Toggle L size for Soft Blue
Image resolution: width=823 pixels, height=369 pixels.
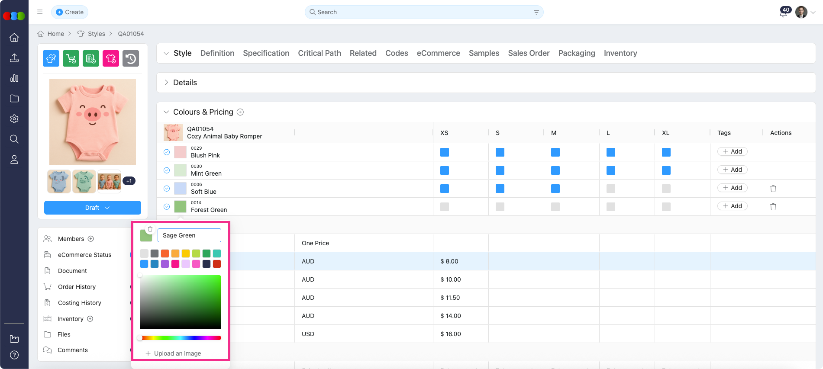coord(610,189)
